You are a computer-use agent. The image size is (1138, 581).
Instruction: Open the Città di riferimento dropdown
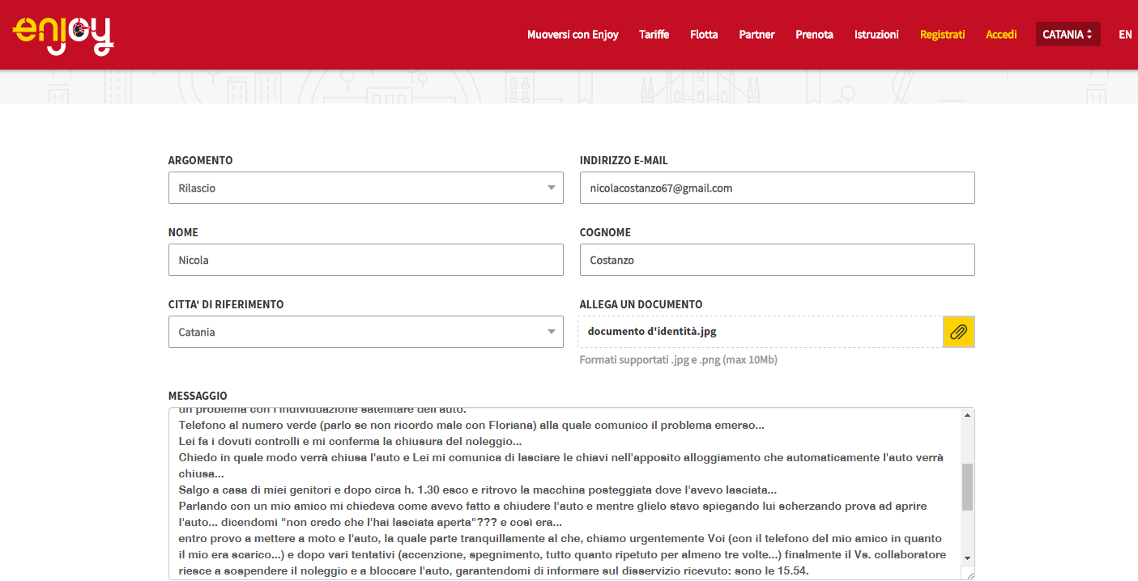[365, 332]
